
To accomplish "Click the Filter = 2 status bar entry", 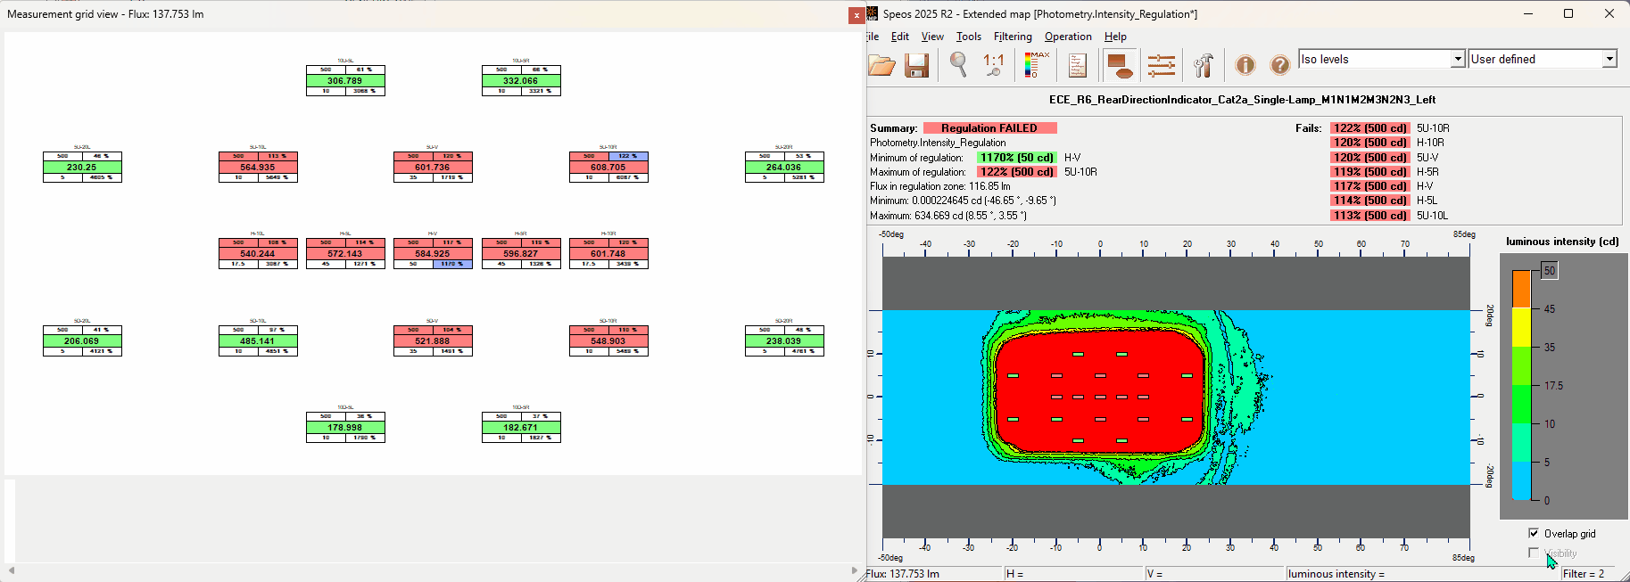I will 1584,574.
